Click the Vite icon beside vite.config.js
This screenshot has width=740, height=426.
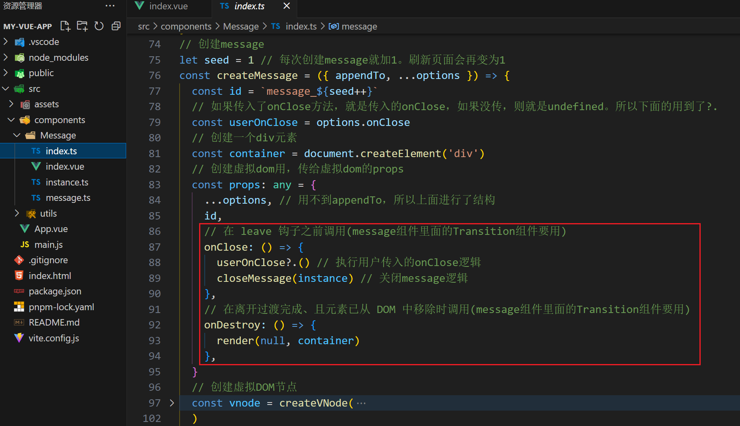click(x=19, y=338)
